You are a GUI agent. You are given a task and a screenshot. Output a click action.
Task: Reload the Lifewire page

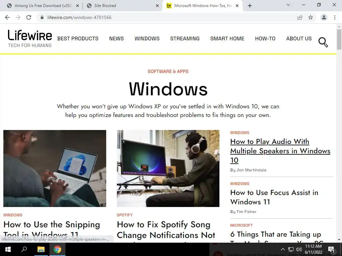point(29,17)
